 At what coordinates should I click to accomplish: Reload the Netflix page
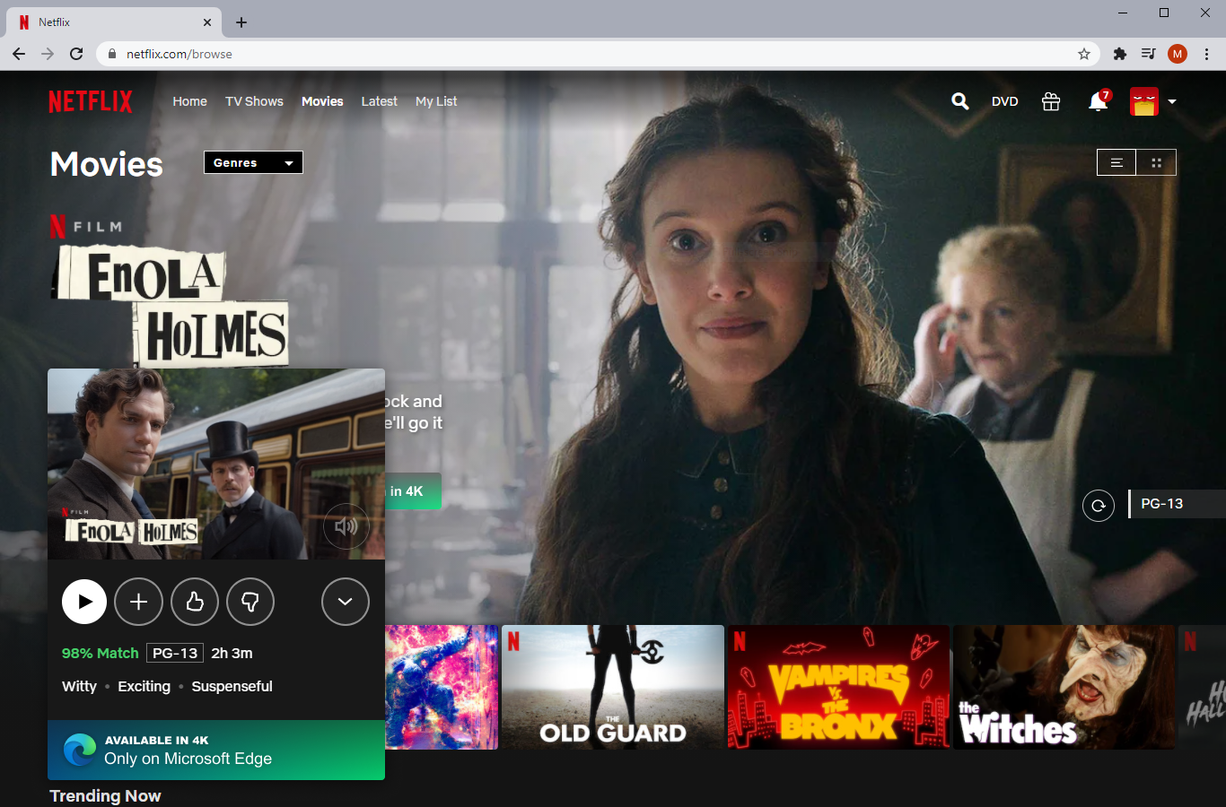(x=76, y=54)
